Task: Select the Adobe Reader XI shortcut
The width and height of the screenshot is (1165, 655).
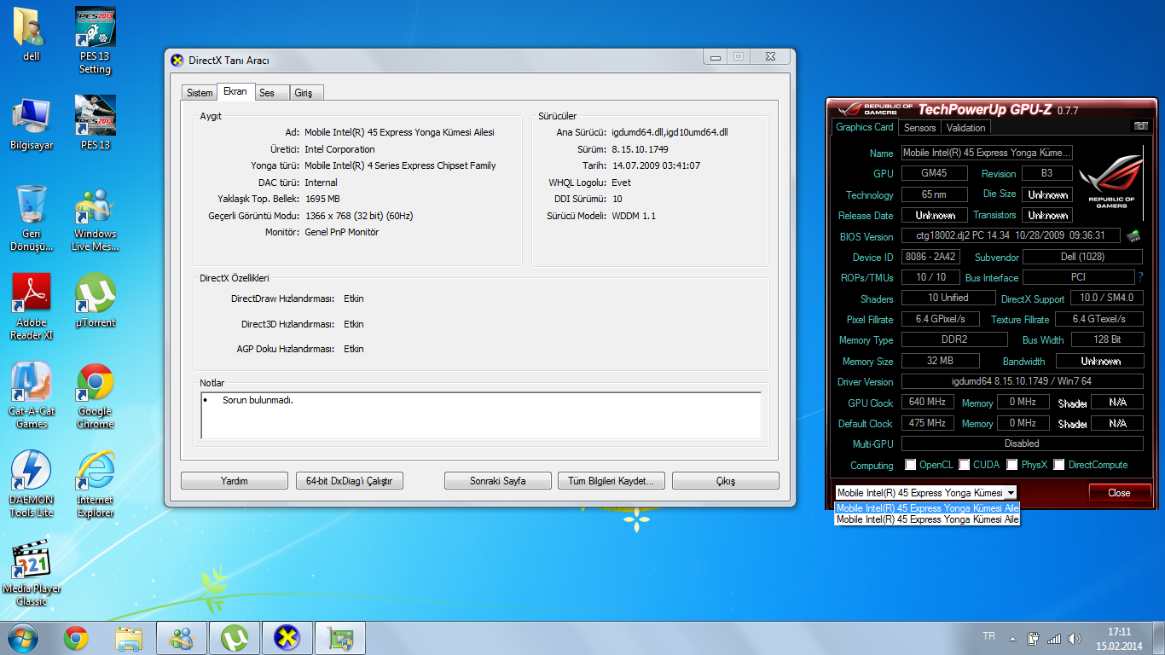Action: click(32, 306)
